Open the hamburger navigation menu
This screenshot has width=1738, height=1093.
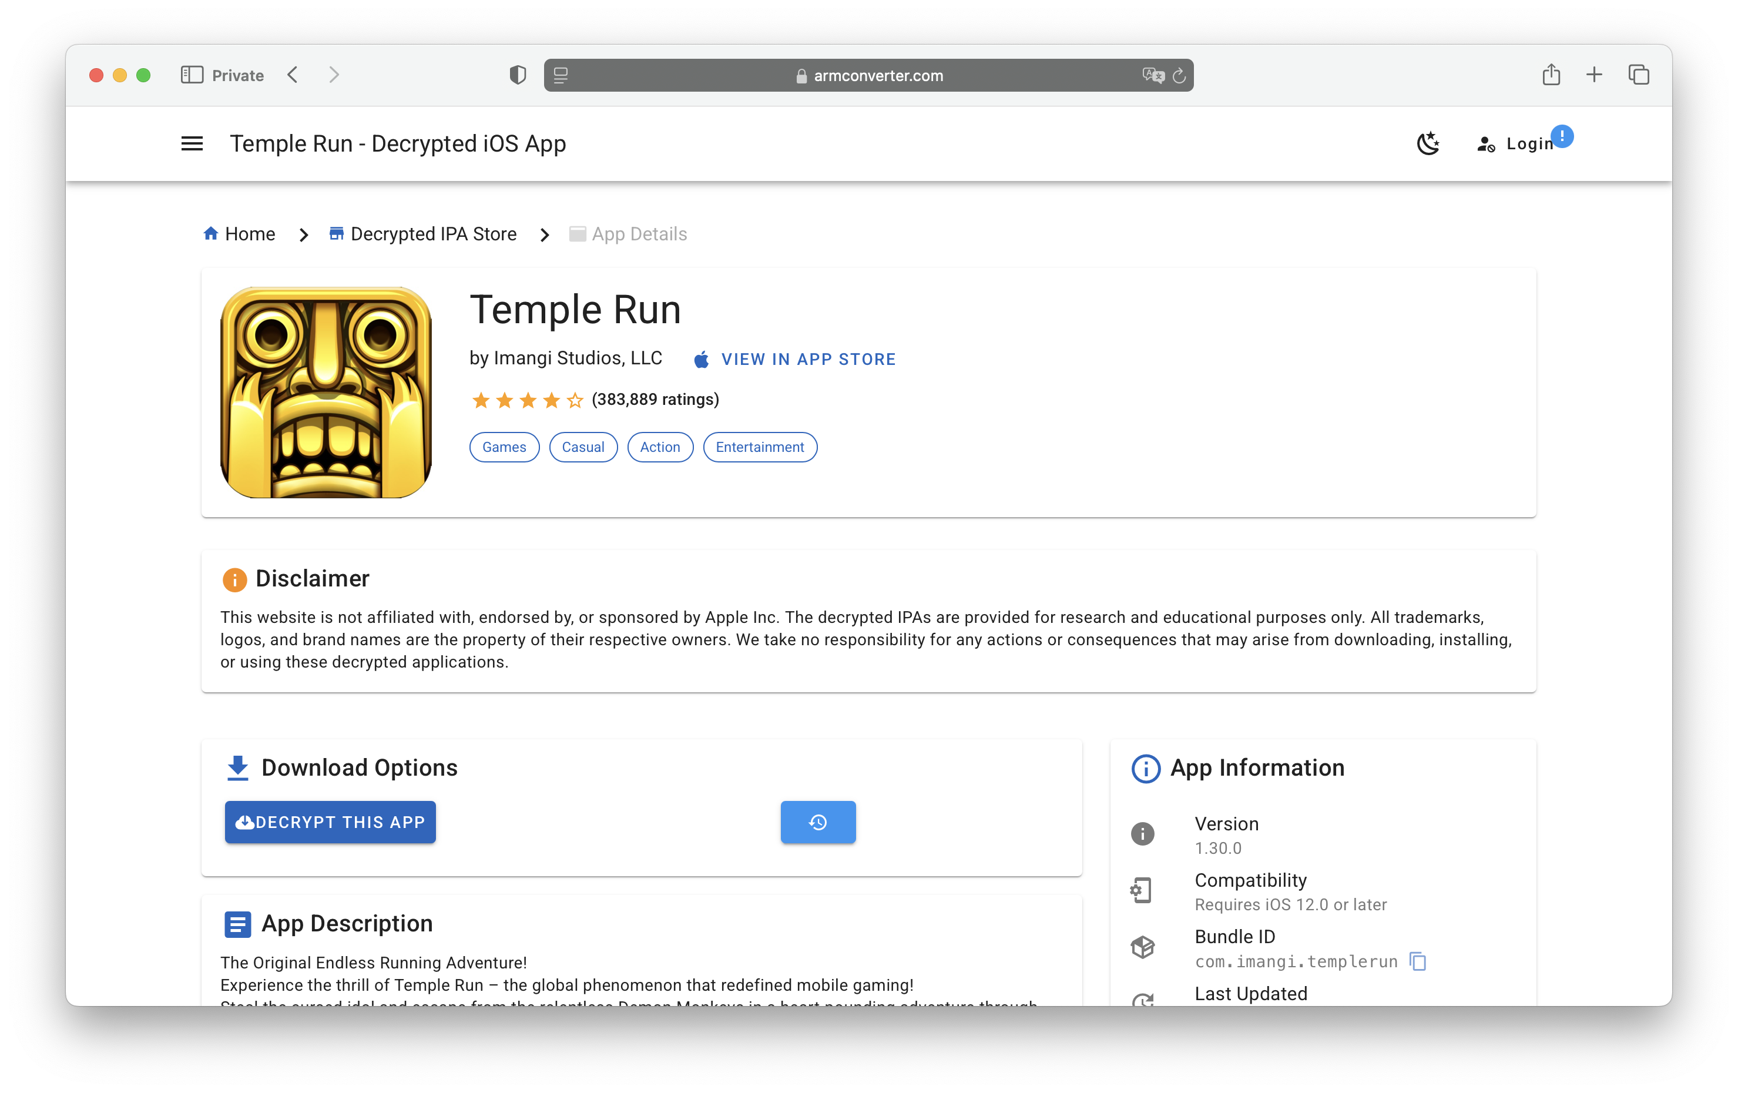coord(192,143)
